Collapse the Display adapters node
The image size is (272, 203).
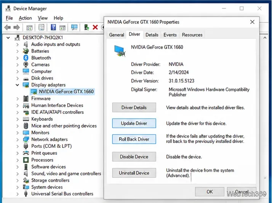(18, 85)
